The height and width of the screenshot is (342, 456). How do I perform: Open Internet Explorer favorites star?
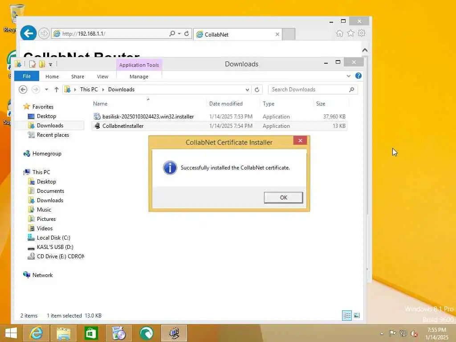pos(350,33)
